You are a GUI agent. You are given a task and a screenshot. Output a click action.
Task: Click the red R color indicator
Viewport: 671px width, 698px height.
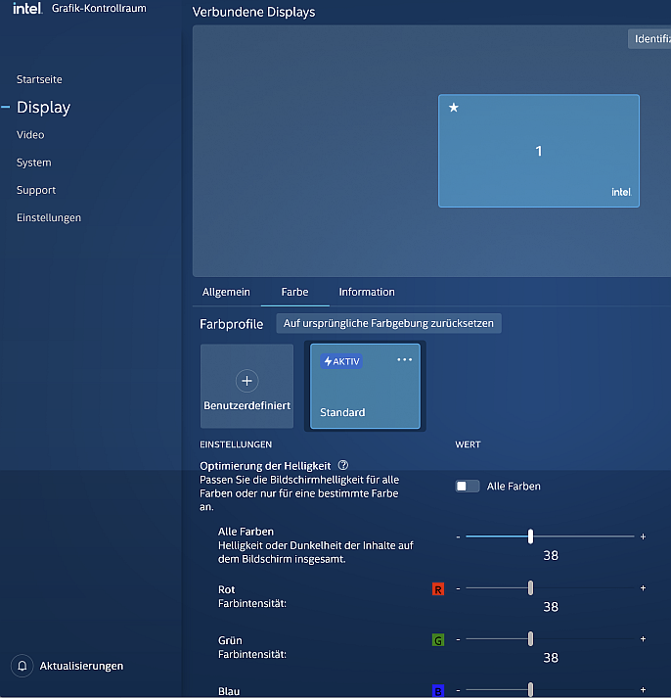pyautogui.click(x=438, y=589)
